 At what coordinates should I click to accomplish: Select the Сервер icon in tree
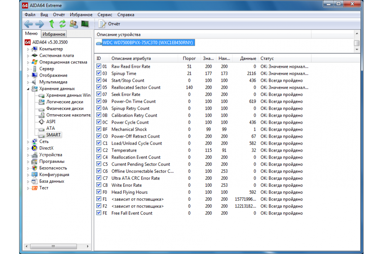coord(34,69)
